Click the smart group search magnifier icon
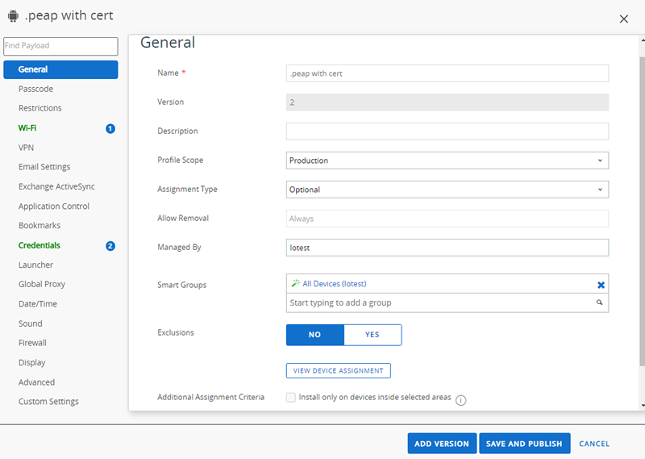The width and height of the screenshot is (645, 459). click(599, 303)
